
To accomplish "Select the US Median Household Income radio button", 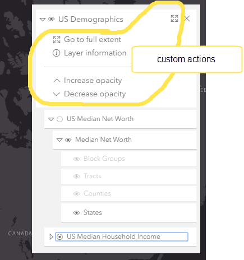I will tap(59, 237).
